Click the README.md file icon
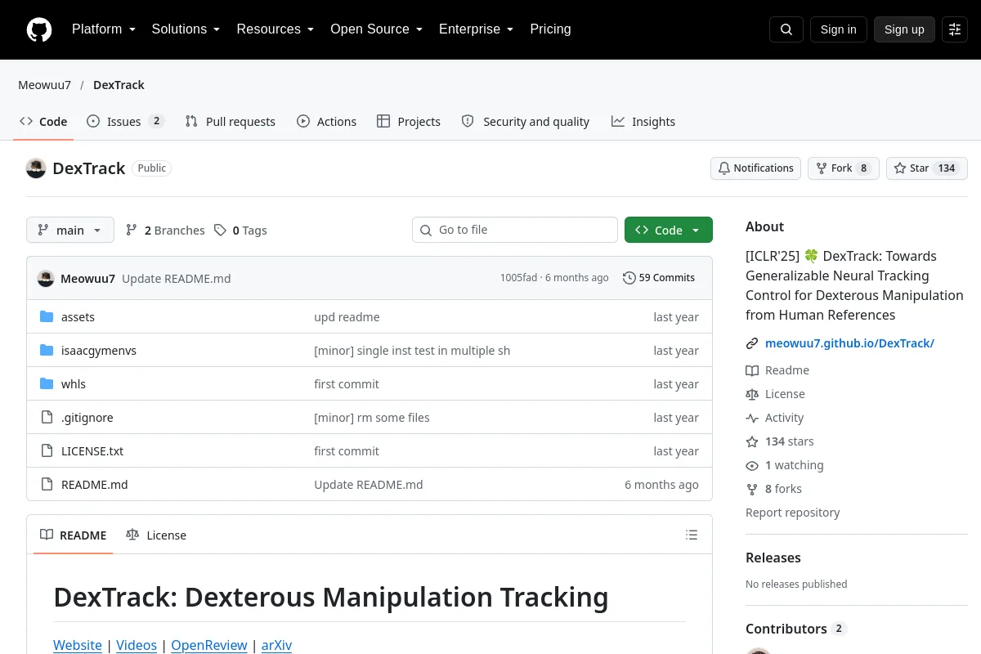 pos(47,485)
